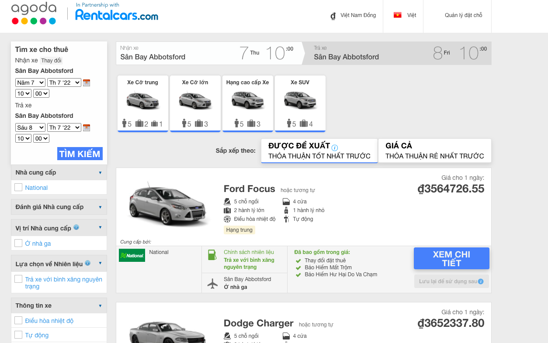548x343 pixels.
Task: Click Xem chi tiết for Ford Focus
Action: (x=451, y=258)
